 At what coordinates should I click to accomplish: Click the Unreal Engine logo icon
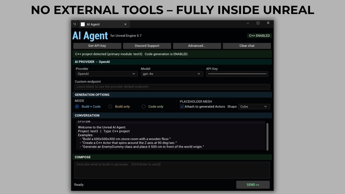75,24
